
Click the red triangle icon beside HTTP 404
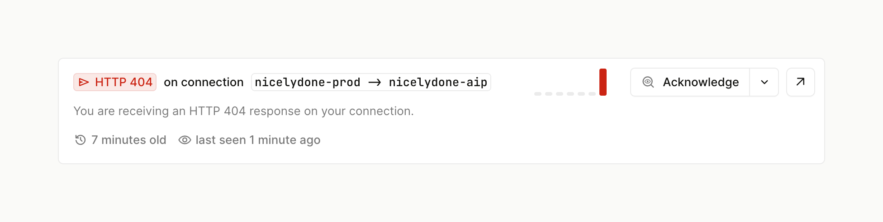click(84, 82)
